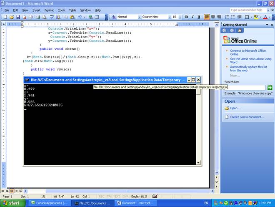Viewport: 275px width, 207px height.
Task: Click the spelling status book icon
Action: click(155, 196)
